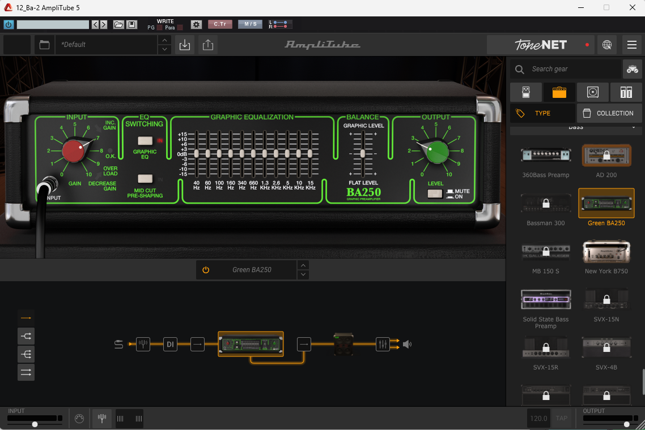Switch to stomp pedals gear category

[x=526, y=92]
